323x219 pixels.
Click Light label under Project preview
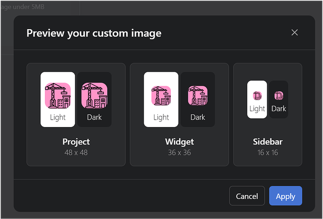click(x=58, y=117)
